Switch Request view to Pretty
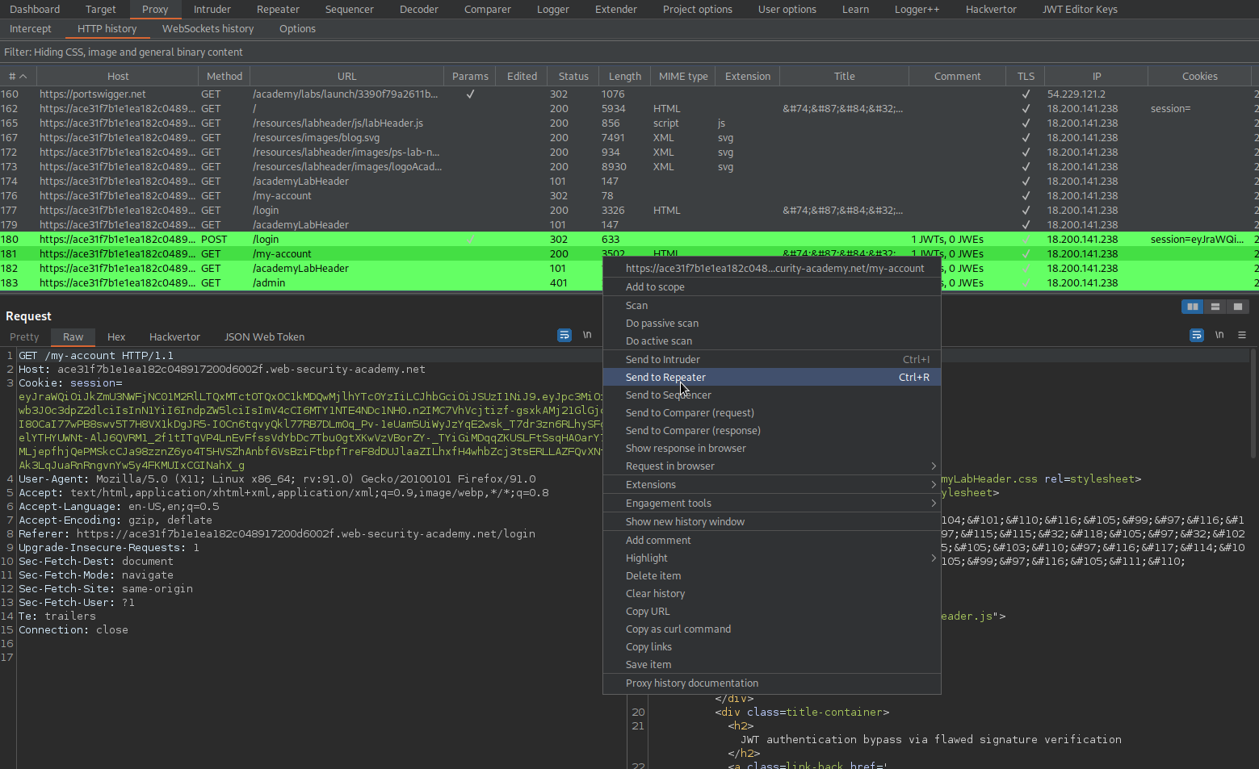The image size is (1259, 769). point(24,337)
